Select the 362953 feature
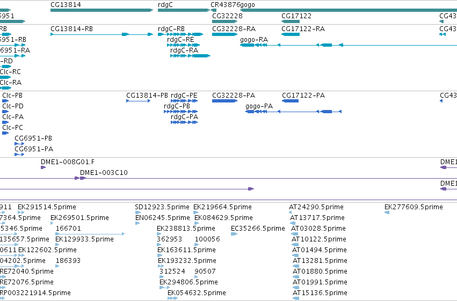This screenshot has height=301, width=457. [x=159, y=245]
